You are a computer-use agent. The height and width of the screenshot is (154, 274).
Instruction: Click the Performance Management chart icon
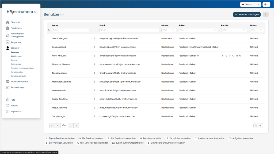[7, 35]
